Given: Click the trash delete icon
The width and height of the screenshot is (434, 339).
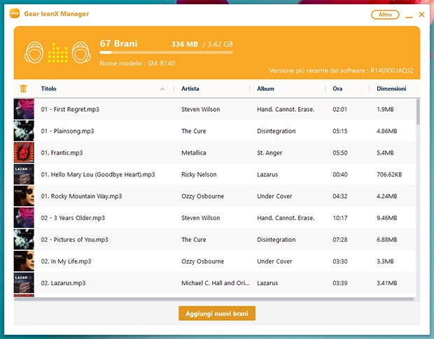Looking at the screenshot, I should (x=23, y=89).
